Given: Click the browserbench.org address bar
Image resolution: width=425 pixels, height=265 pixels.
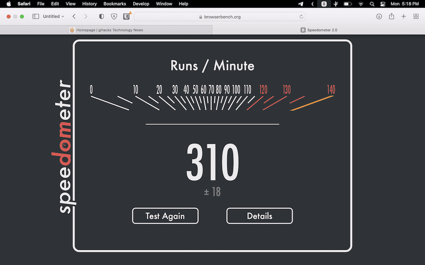Looking at the screenshot, I should coord(220,17).
